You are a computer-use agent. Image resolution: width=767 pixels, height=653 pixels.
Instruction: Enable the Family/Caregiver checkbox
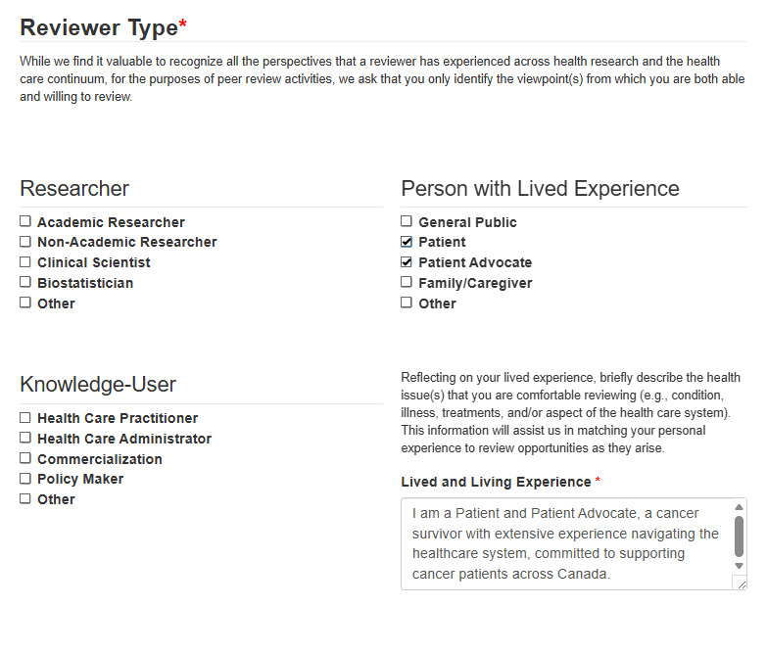coord(407,283)
